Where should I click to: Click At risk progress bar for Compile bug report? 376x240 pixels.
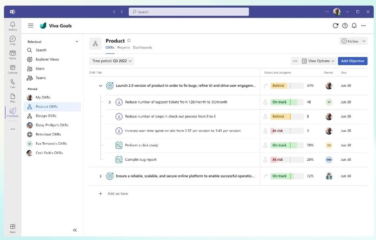287,159
